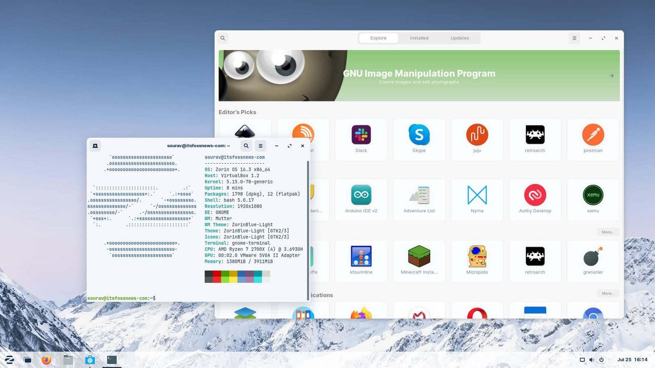Viewport: 655px width, 368px height.
Task: Launch Firefox from the taskbar
Action: click(46, 360)
